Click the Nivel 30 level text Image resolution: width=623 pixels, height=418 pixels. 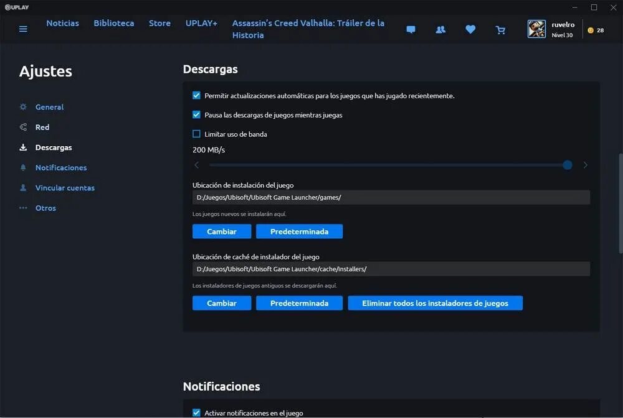[x=562, y=35]
